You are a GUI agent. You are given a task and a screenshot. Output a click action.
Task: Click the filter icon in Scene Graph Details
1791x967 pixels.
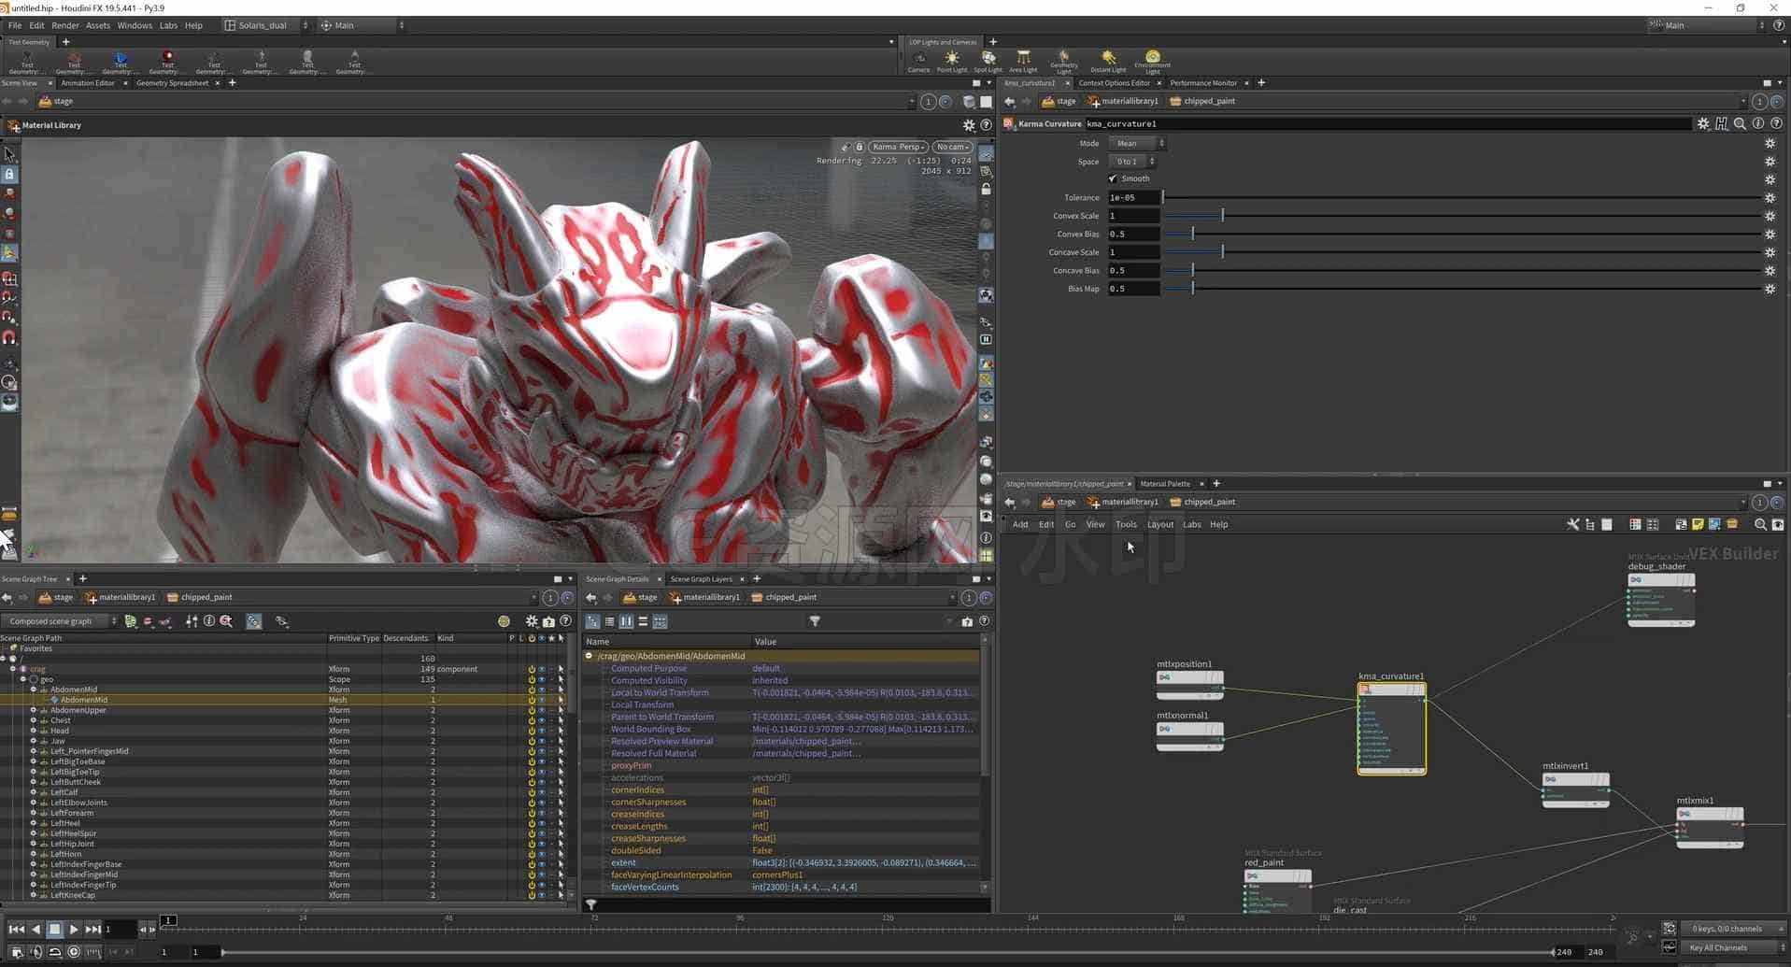(815, 621)
